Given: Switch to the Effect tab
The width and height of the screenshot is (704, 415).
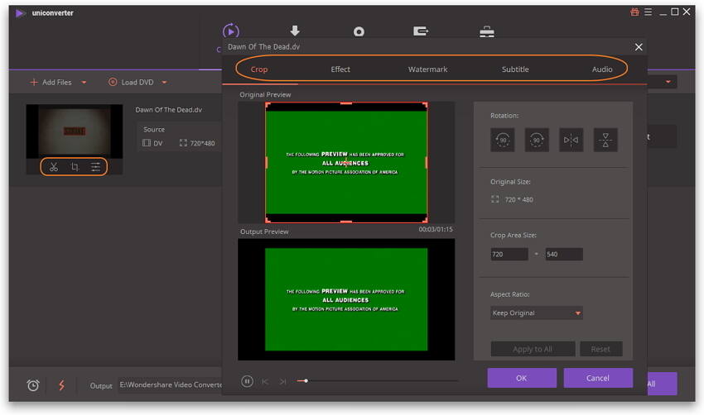Looking at the screenshot, I should (340, 69).
